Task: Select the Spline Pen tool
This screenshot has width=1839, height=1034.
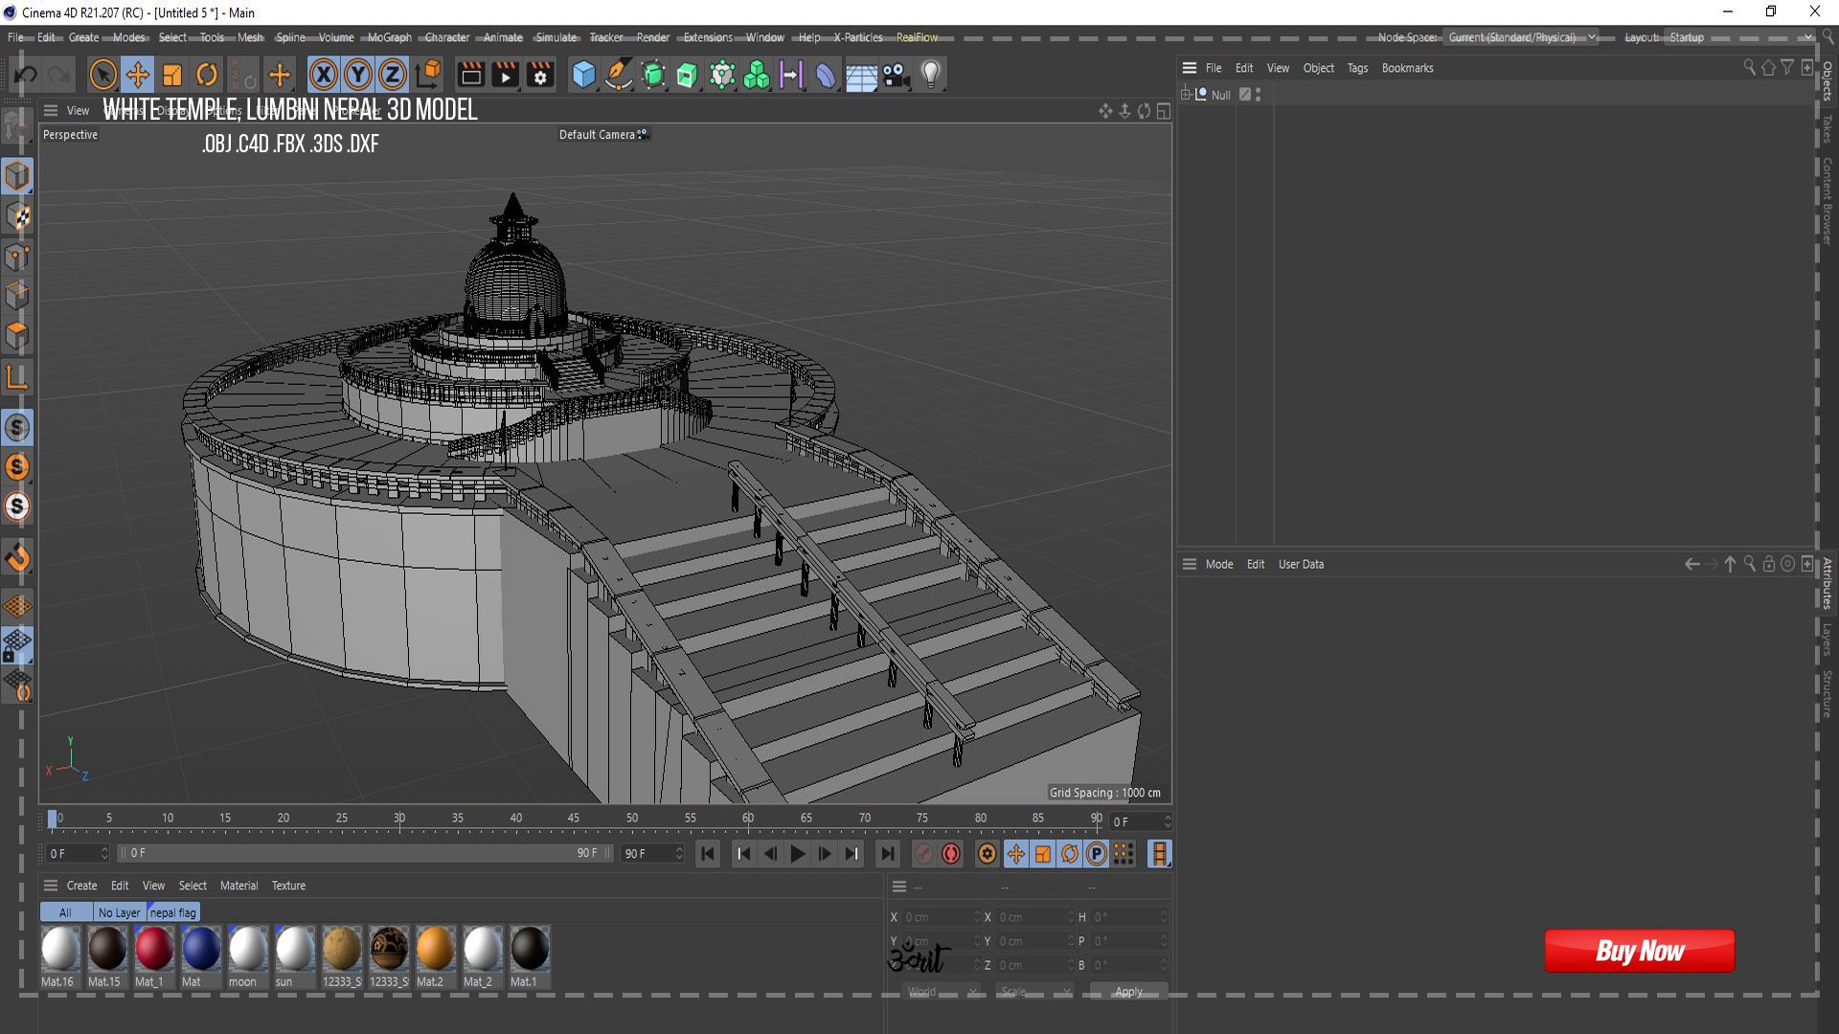Action: click(x=619, y=75)
